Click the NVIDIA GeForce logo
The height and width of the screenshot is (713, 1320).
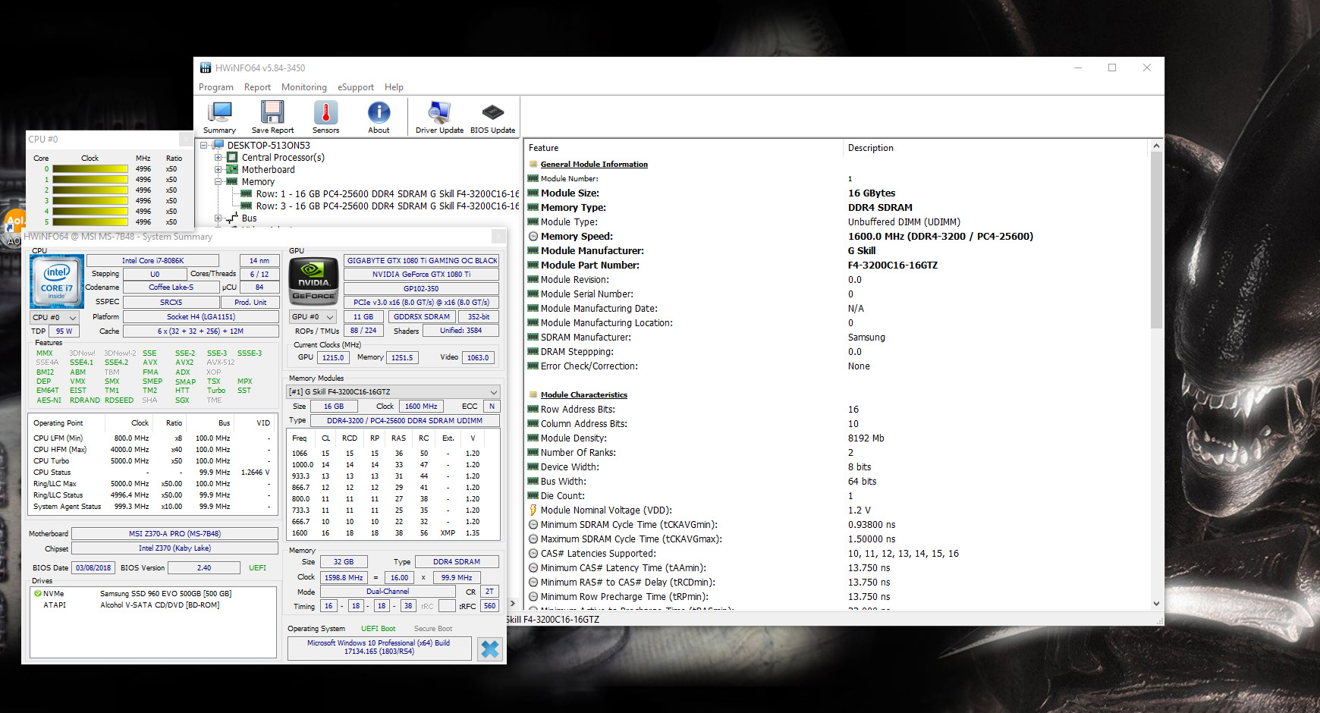click(x=314, y=281)
